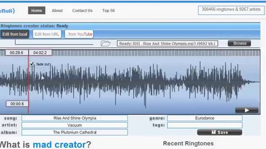The height and width of the screenshot is (149, 266).
Task: Toggle the fade out checkbox
Action: 32,64
